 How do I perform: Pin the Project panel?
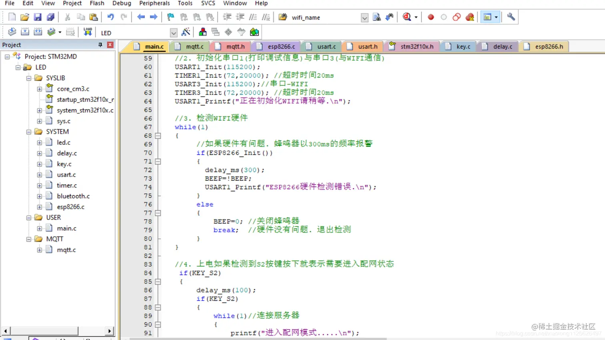pyautogui.click(x=100, y=45)
